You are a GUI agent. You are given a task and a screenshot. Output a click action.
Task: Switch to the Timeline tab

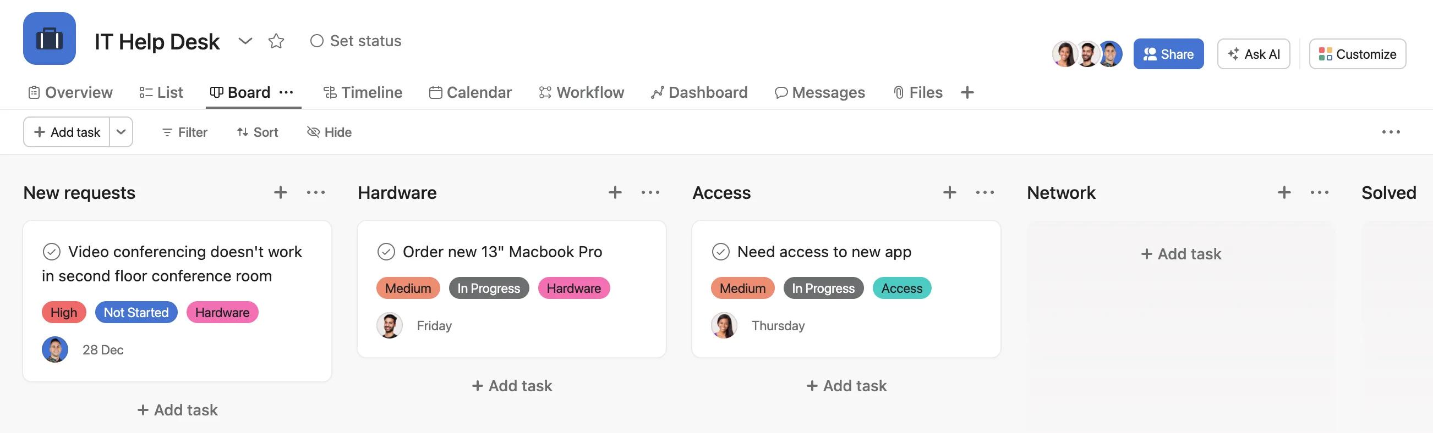pyautogui.click(x=363, y=92)
